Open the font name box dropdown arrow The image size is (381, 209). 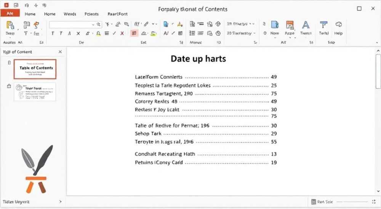point(93,25)
